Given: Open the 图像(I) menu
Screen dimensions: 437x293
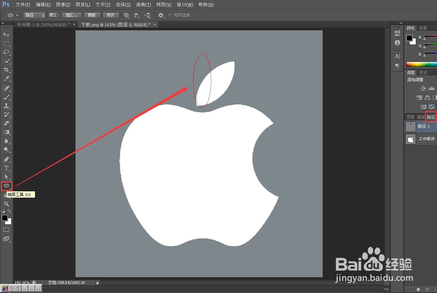Looking at the screenshot, I should tap(63, 4).
